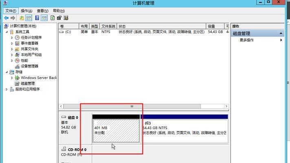
Task: Expand the 事件查看器 node
Action: tap(12, 43)
